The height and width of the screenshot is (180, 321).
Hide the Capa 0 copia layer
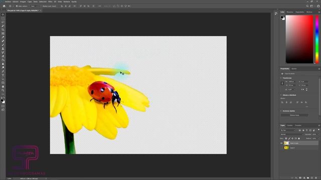(281, 143)
